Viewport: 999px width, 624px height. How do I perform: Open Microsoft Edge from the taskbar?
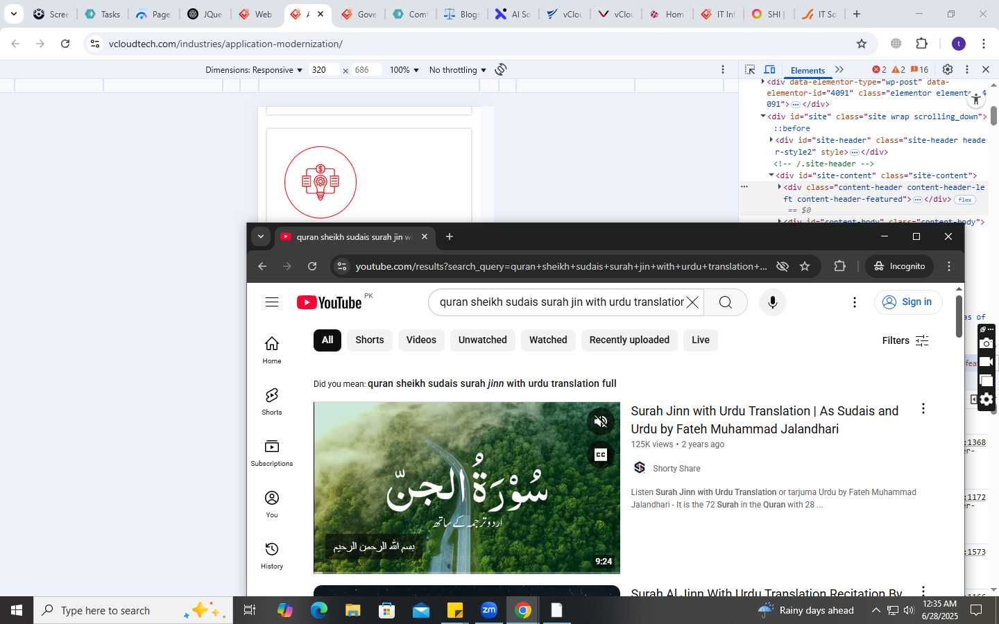pyautogui.click(x=319, y=610)
